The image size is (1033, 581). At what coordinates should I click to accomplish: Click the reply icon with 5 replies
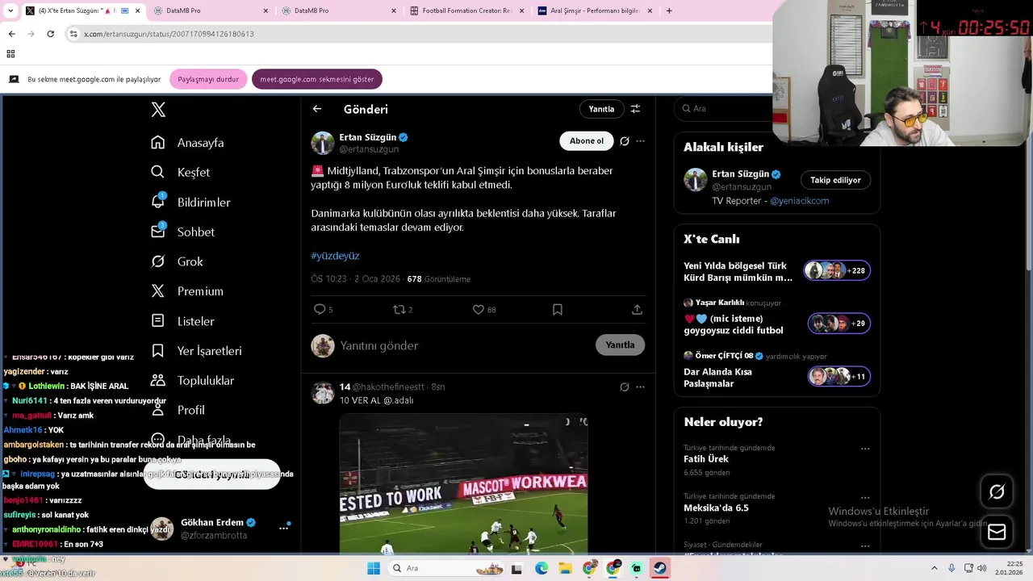(323, 309)
